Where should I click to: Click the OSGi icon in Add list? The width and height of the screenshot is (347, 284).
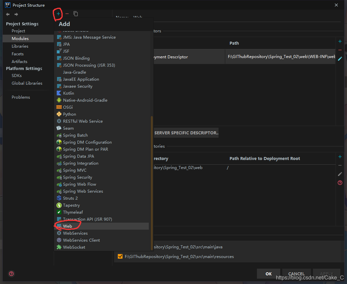[x=59, y=107]
